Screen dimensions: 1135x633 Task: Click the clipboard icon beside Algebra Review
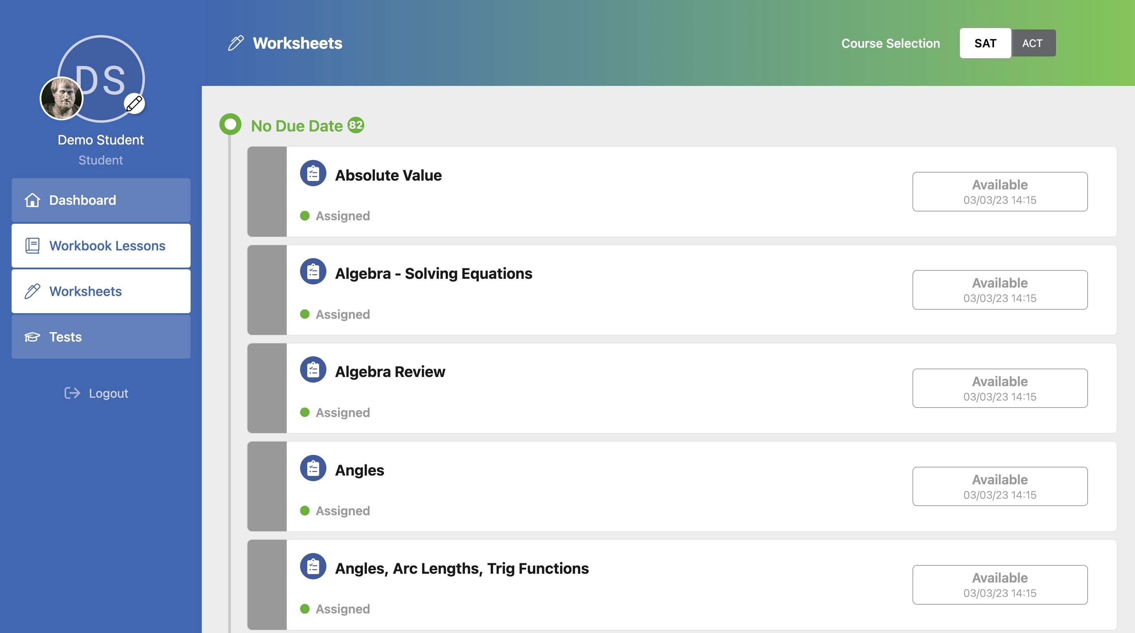point(313,369)
